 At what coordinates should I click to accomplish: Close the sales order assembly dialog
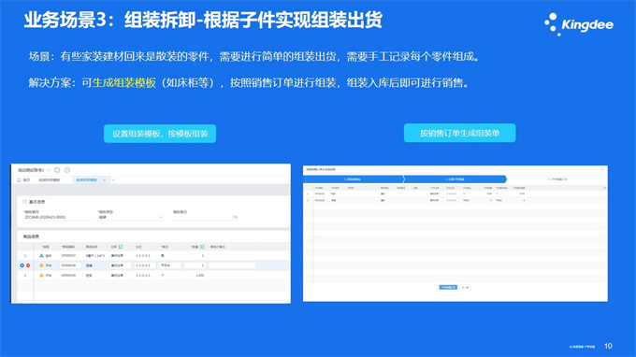(602, 169)
